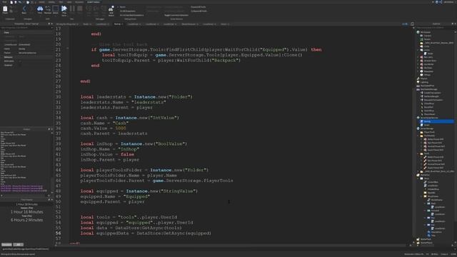
Task: Select Terrain in the Explorer tree
Action: (x=427, y=39)
